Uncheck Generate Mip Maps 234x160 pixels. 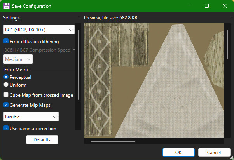(6, 105)
